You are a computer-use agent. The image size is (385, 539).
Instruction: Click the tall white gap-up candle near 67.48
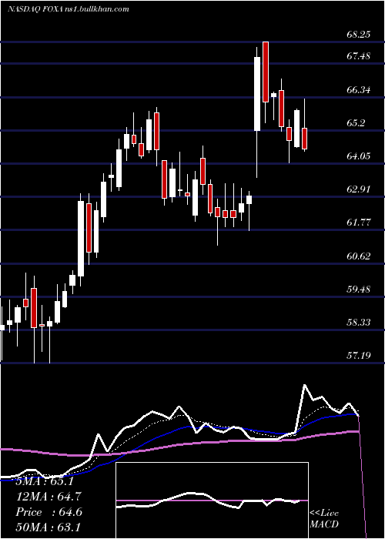point(257,94)
